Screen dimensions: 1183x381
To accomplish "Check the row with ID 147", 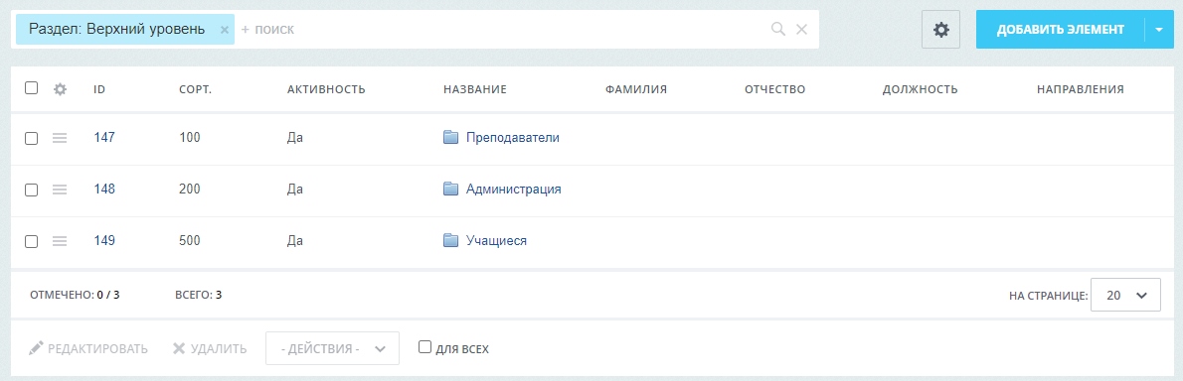I will pos(31,139).
